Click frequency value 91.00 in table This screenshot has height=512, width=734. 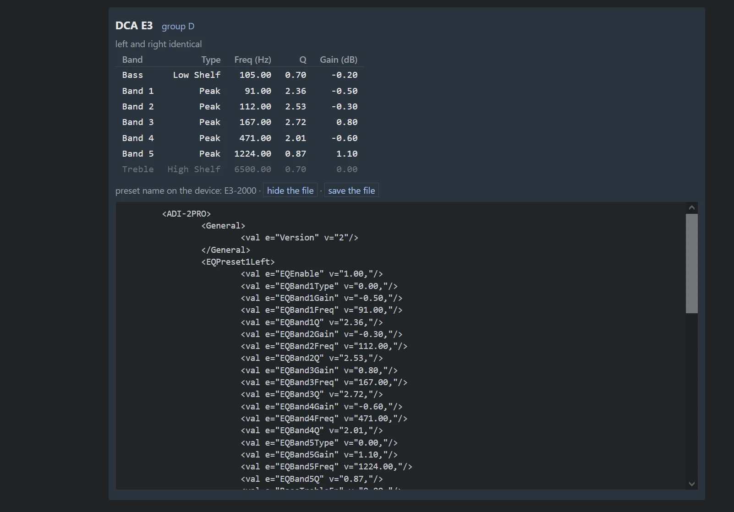click(x=258, y=91)
